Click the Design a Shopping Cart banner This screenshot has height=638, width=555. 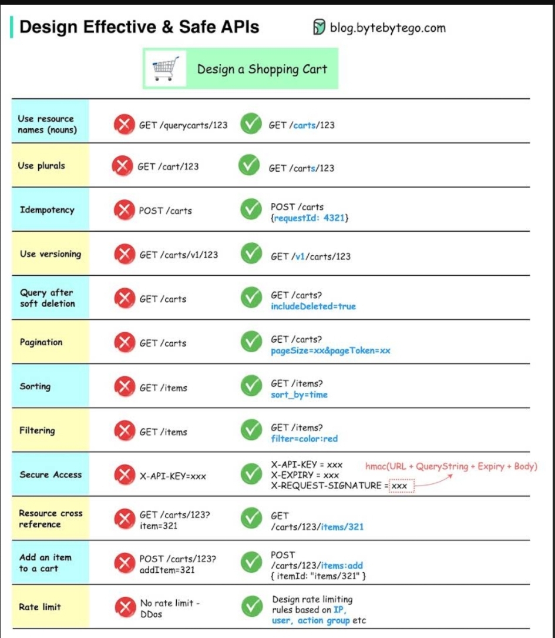click(241, 69)
